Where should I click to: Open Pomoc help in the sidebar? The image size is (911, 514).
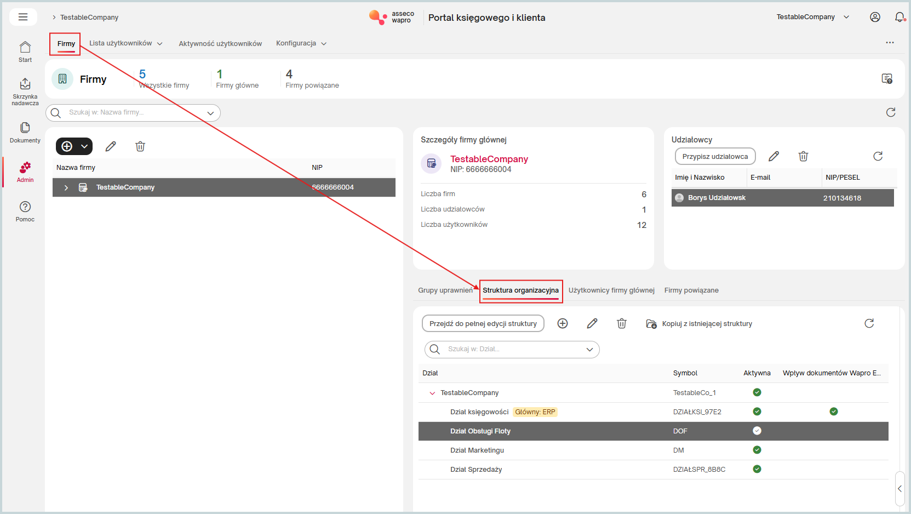(25, 212)
